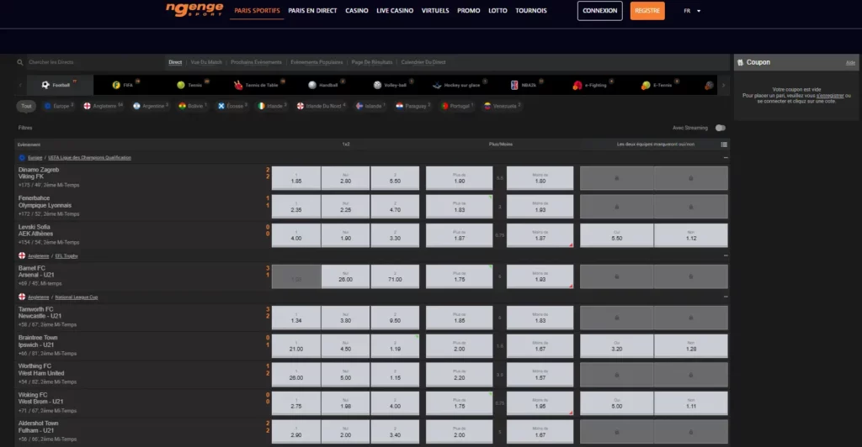Bet on Dinamo Zagreb win at 1.85
The image size is (862, 447).
(x=296, y=178)
